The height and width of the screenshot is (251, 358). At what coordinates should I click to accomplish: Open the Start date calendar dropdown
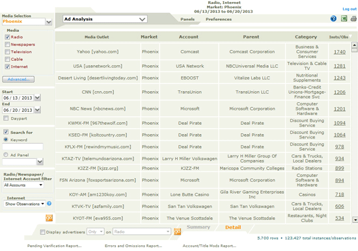pyautogui.click(x=38, y=98)
